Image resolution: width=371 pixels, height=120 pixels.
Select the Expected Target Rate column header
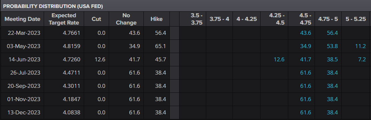click(x=64, y=19)
